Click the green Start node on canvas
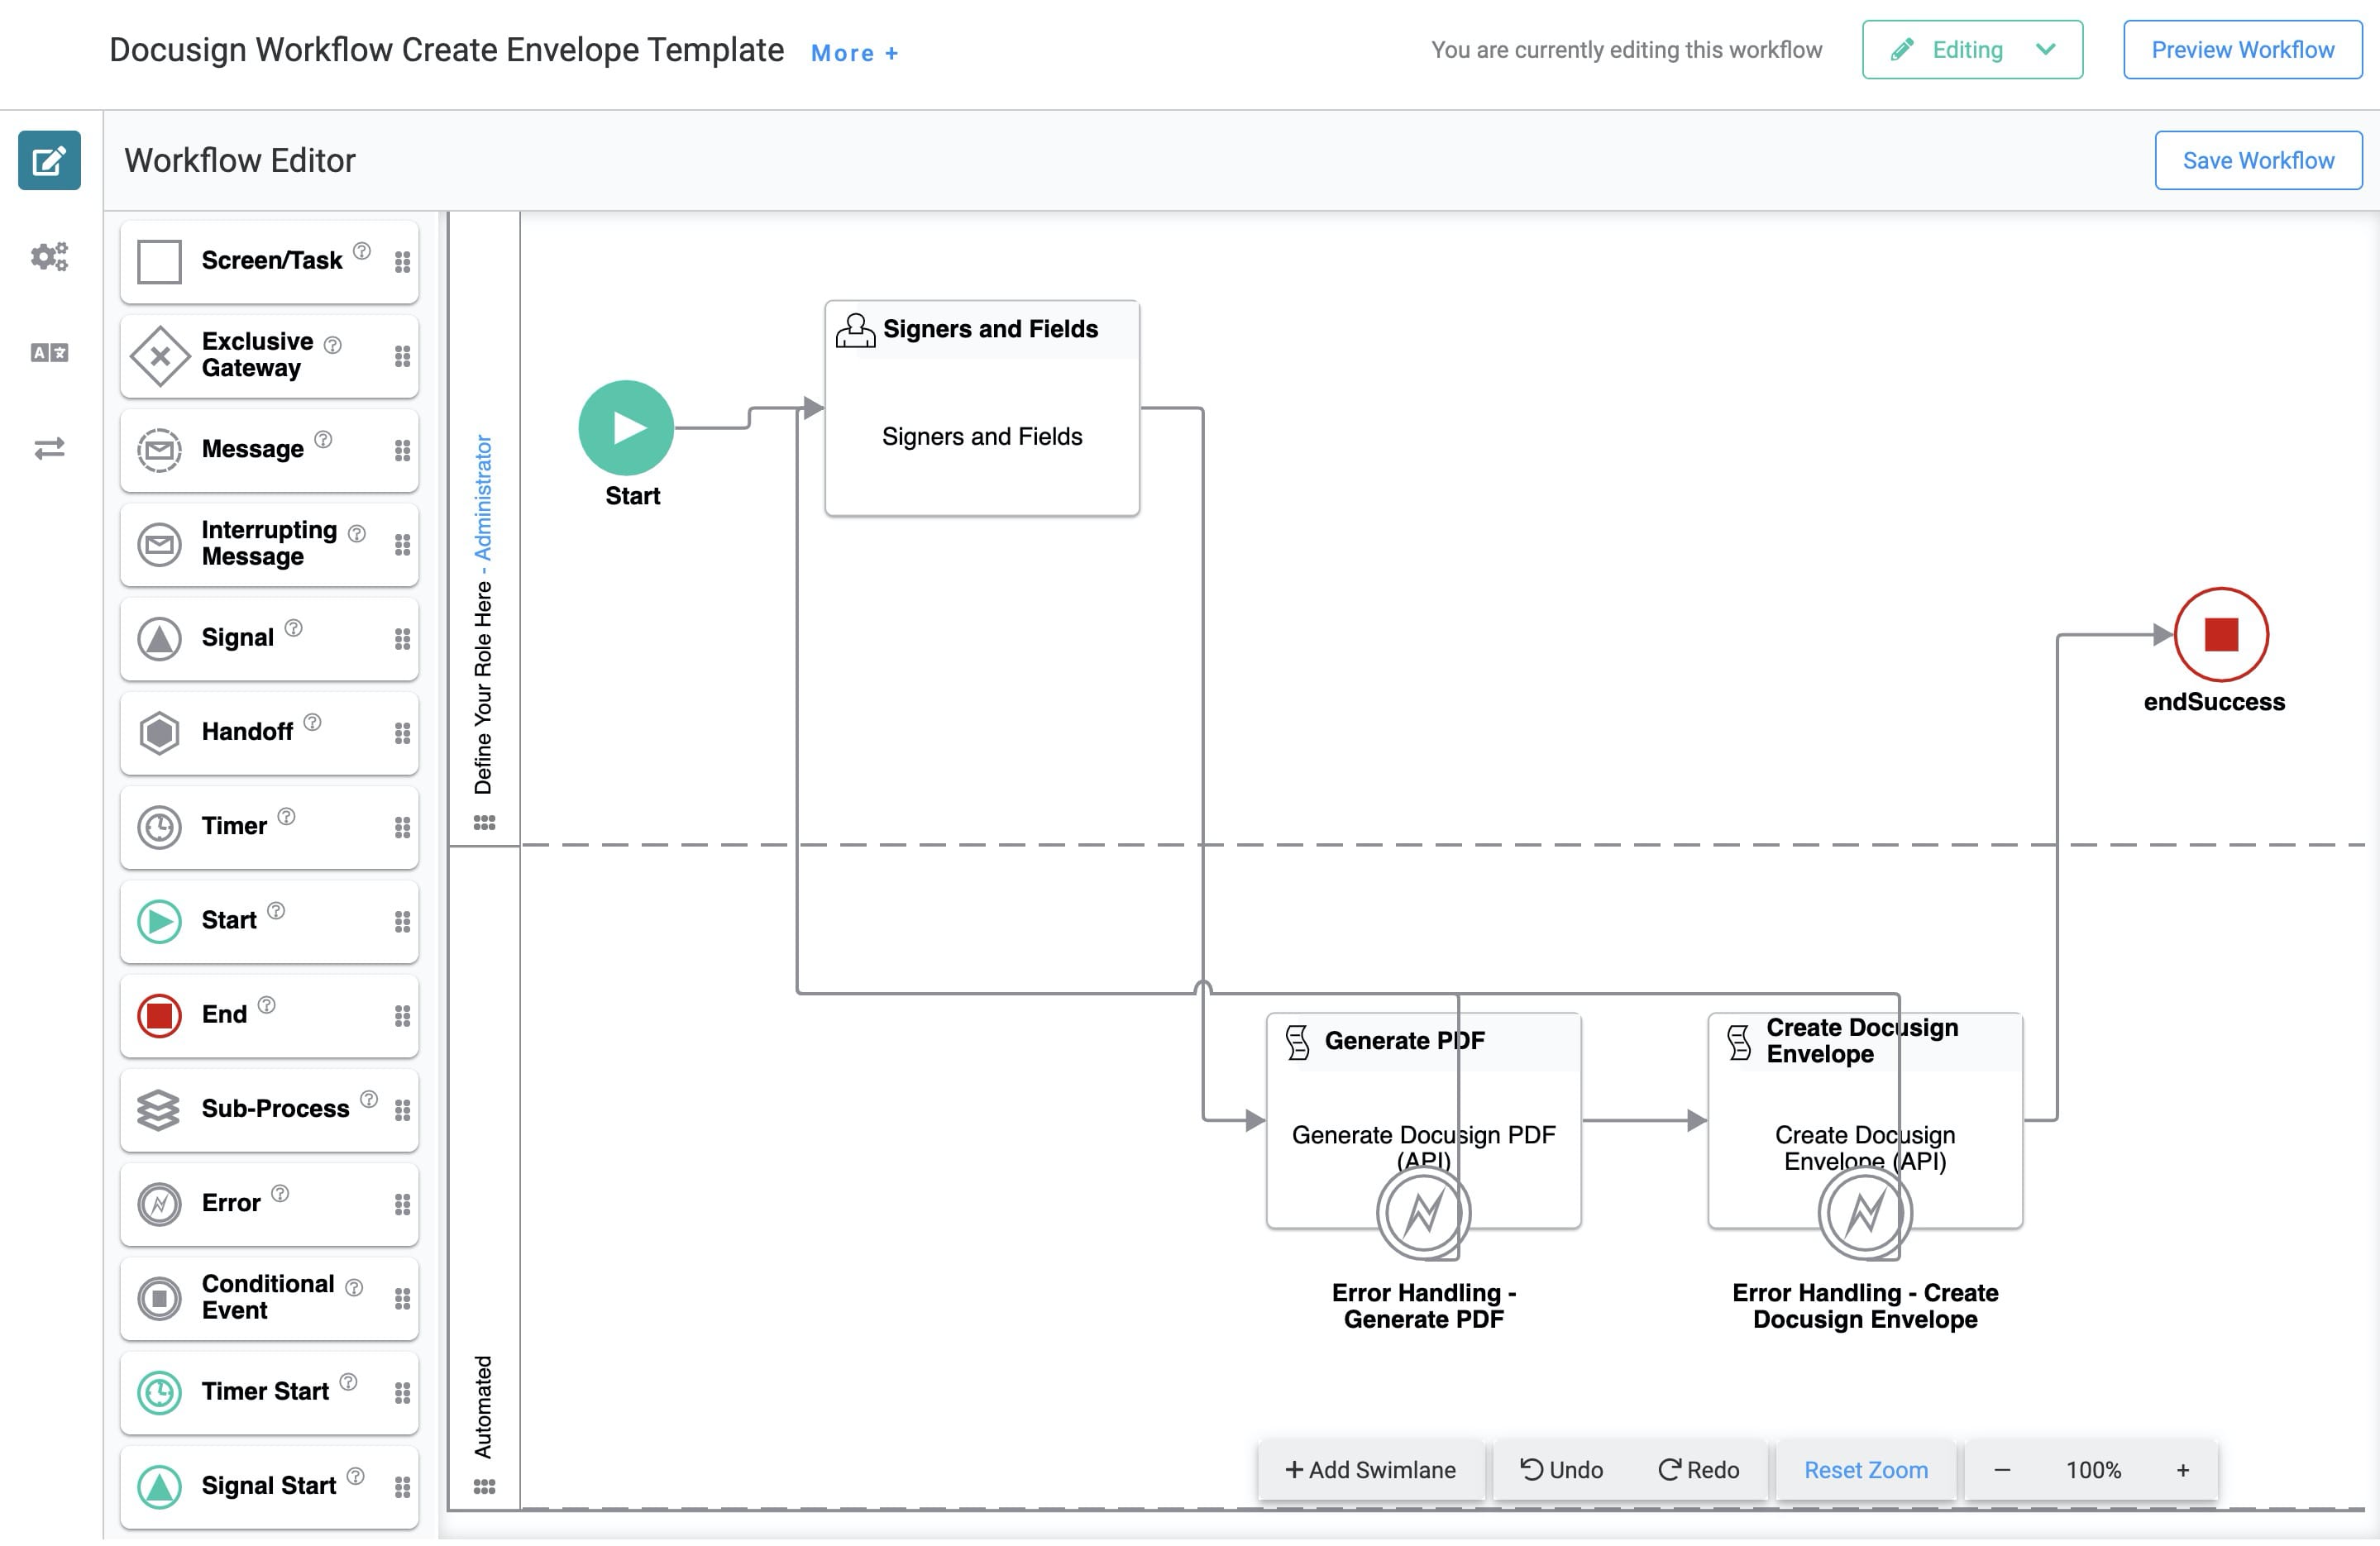The image size is (2380, 1546). pos(627,428)
